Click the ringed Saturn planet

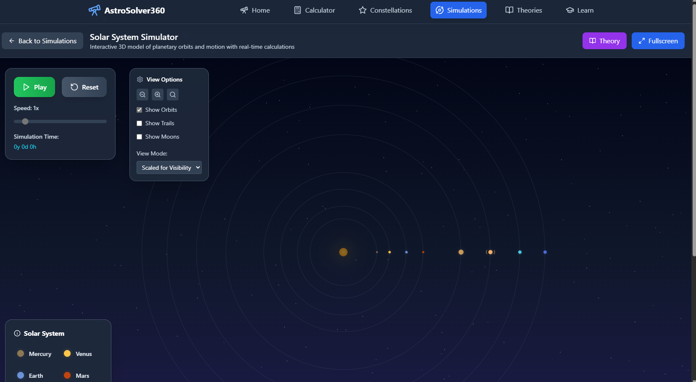click(490, 252)
